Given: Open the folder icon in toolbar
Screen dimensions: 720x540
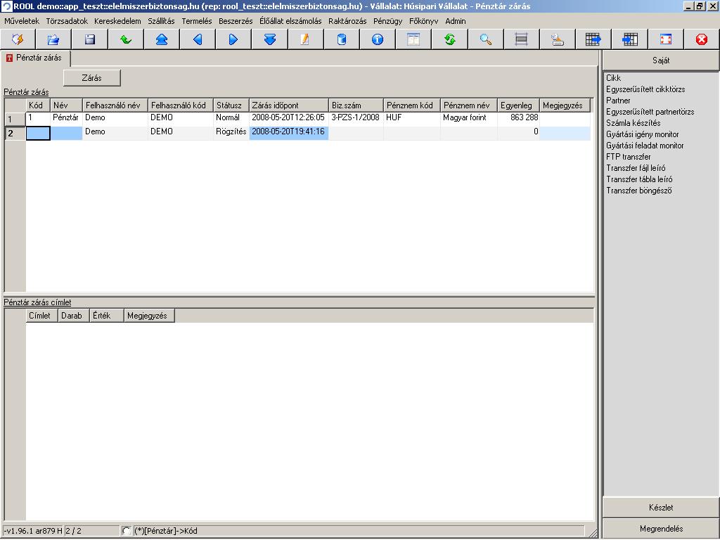Looking at the screenshot, I should pyautogui.click(x=53, y=39).
